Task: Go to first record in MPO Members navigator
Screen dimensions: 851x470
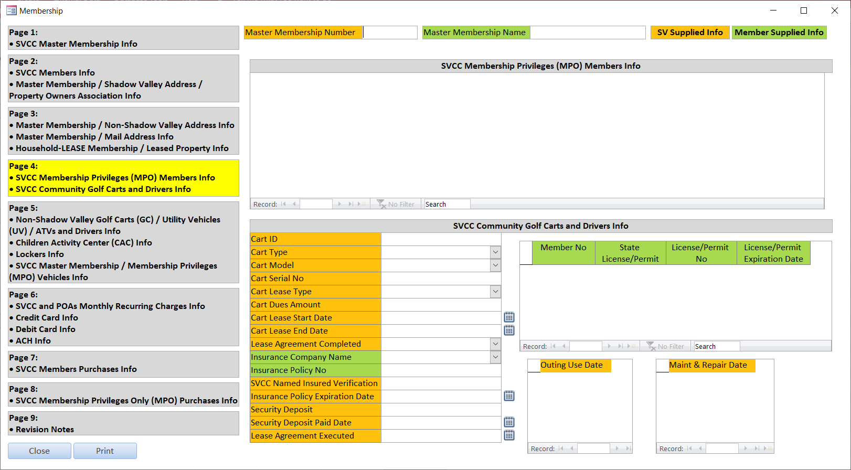Action: [283, 204]
